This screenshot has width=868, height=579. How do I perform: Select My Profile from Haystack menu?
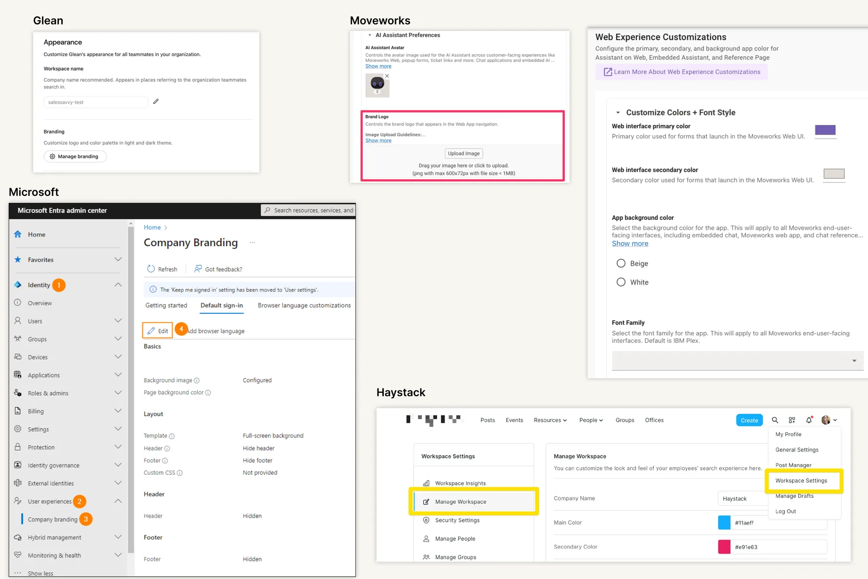(x=788, y=434)
